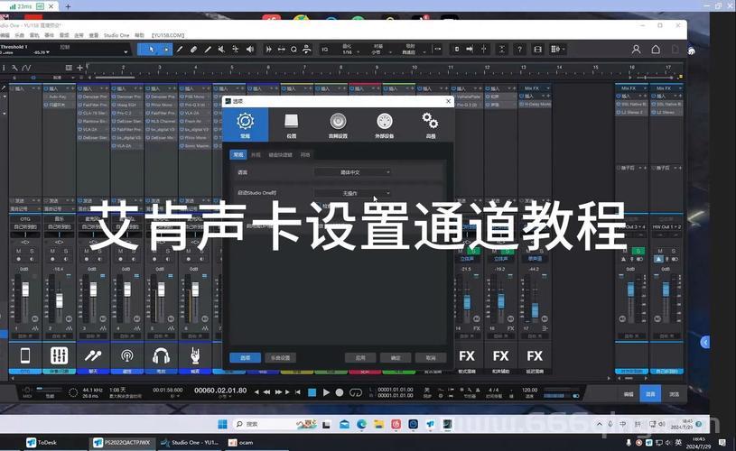The image size is (736, 451).
Task: Open ToDesk from the outer taskbar
Action: (x=42, y=442)
